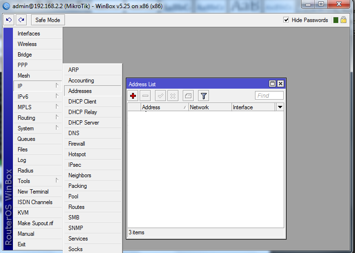Click the padlock icon at top right

click(x=344, y=20)
